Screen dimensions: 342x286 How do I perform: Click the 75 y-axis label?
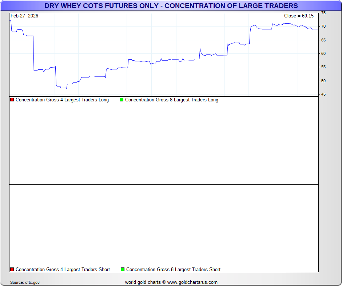(323, 13)
